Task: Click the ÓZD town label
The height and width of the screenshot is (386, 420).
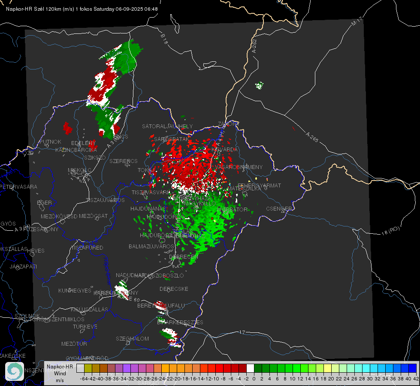Action: click(x=28, y=153)
